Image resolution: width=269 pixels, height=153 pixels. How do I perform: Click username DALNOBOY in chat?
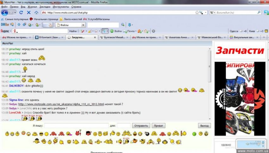pyautogui.click(x=16, y=86)
